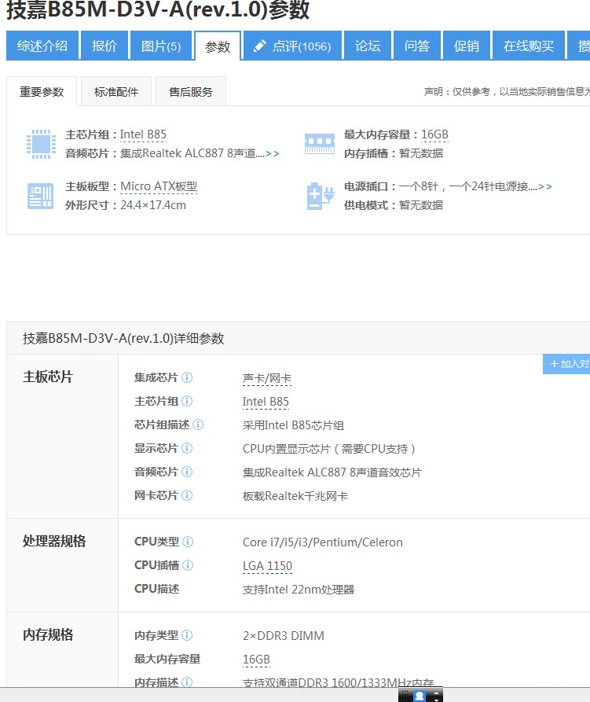Click the info icon next to 集成芯片
Screen dimensions: 590x702
[x=187, y=377]
